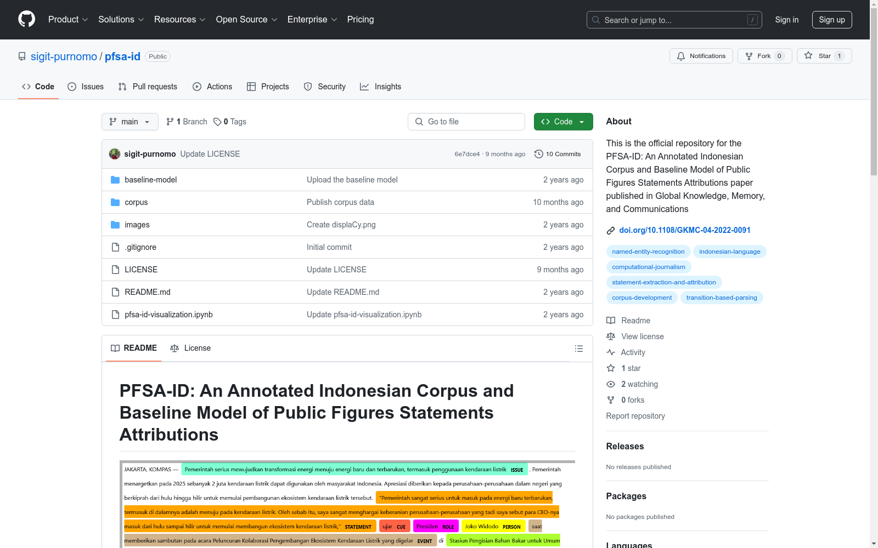Expand the green Code clone dropdown
The width and height of the screenshot is (878, 548).
point(563,122)
